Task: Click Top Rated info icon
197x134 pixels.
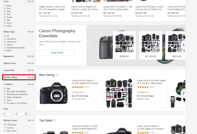Action: pos(55,120)
